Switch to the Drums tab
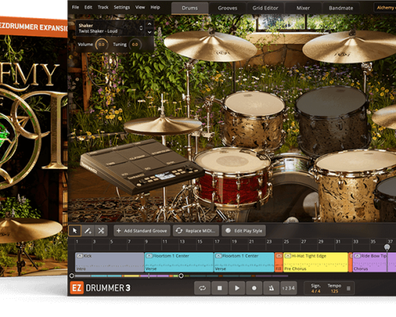The image size is (396, 317). coord(189,8)
